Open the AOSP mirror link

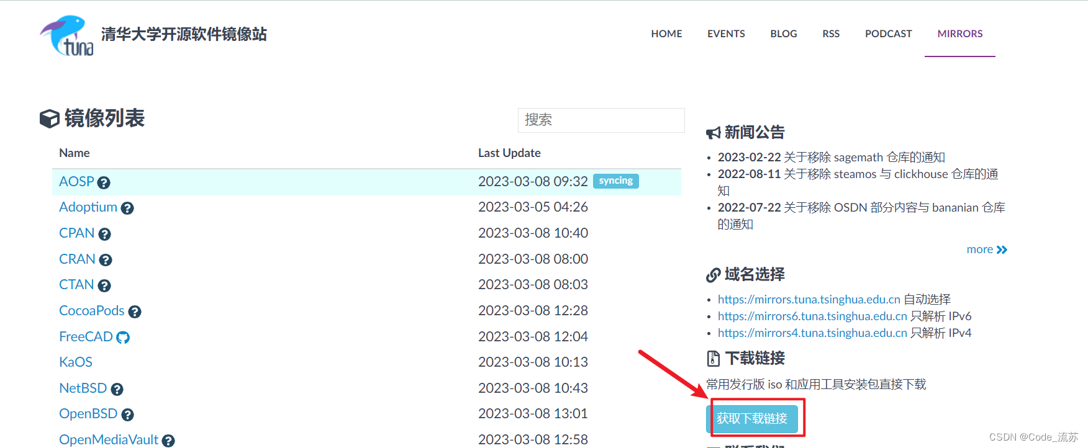76,181
